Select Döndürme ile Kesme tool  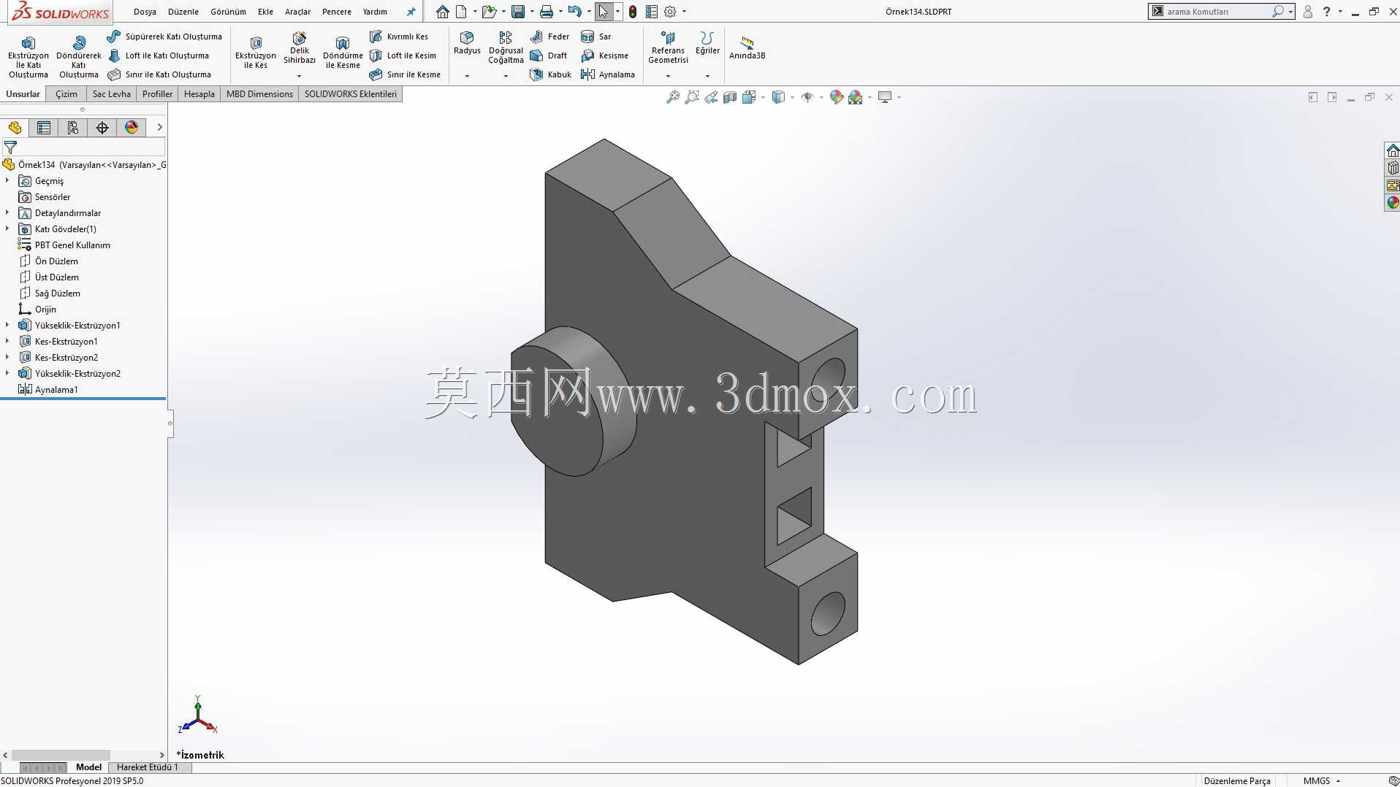point(343,53)
